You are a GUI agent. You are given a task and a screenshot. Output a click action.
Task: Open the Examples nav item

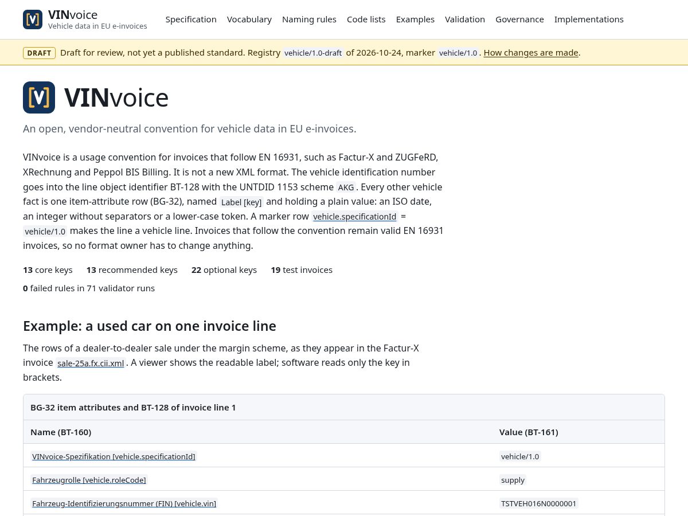coord(415,19)
